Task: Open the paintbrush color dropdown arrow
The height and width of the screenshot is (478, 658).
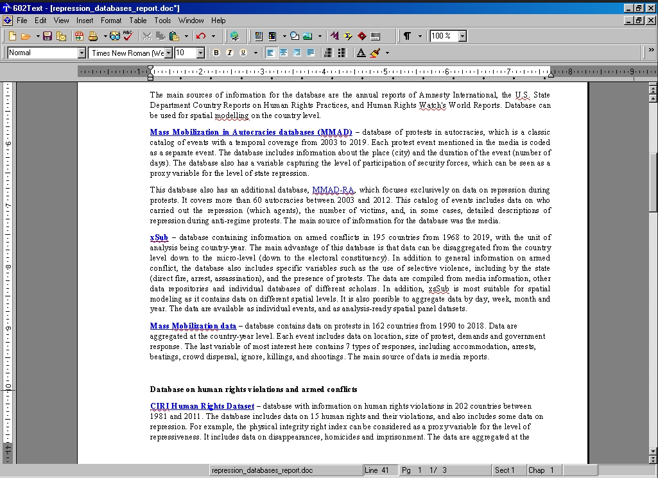Action: click(387, 53)
